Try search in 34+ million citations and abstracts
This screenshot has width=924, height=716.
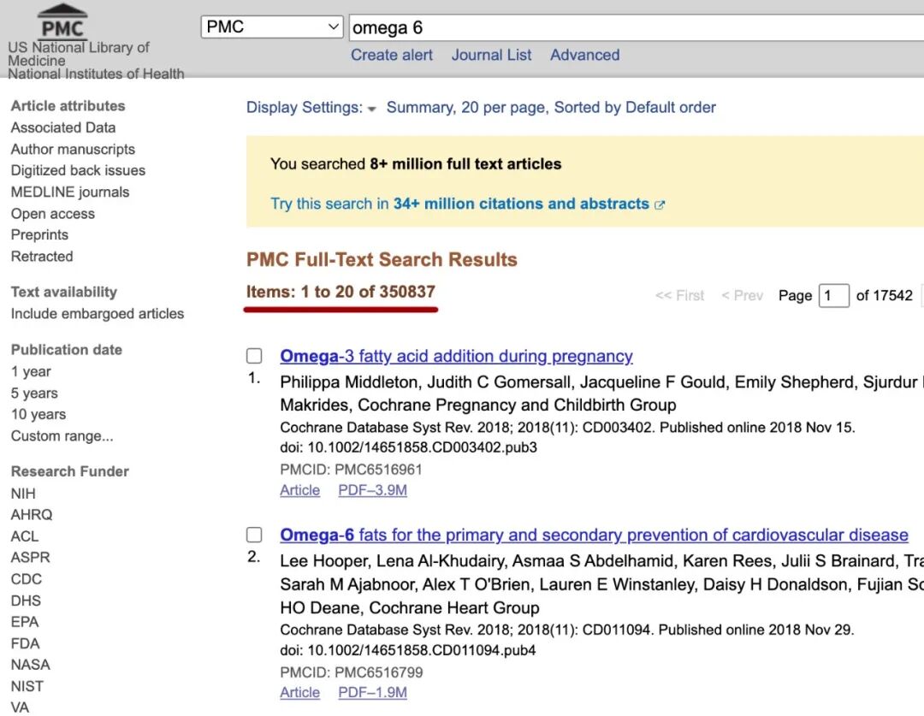459,204
